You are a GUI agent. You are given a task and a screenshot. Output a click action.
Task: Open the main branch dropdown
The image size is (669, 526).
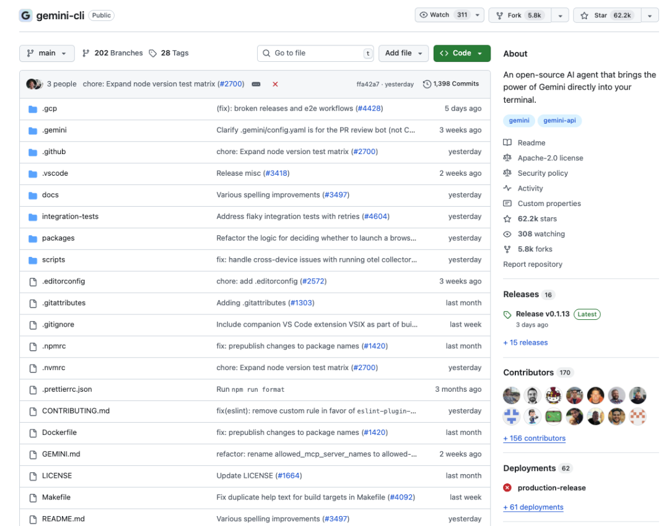tap(47, 53)
